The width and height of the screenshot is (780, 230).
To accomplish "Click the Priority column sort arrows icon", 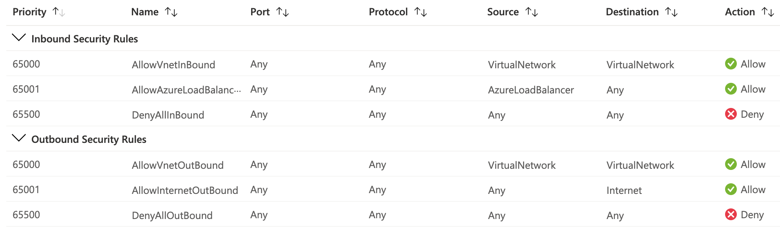I will point(59,12).
